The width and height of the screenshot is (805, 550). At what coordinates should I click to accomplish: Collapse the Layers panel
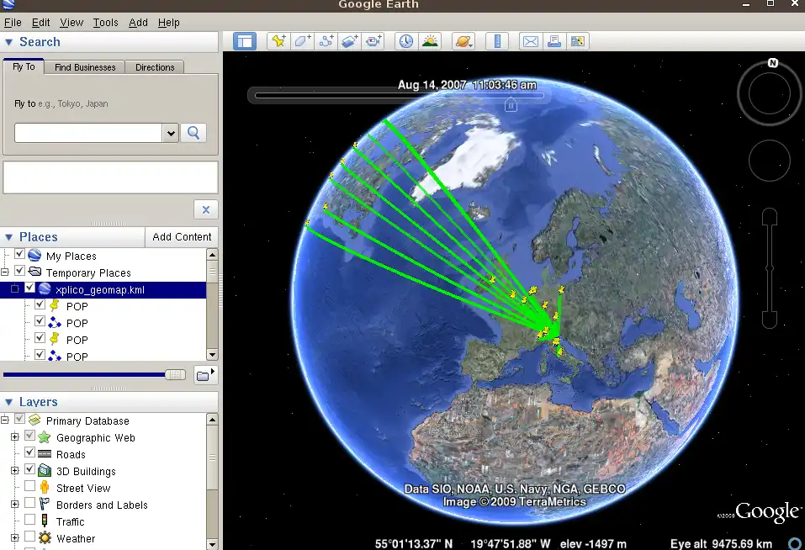8,402
